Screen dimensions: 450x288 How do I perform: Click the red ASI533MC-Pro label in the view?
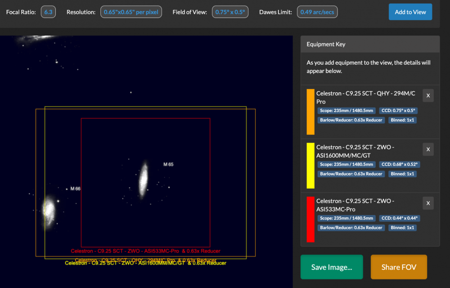click(145, 251)
